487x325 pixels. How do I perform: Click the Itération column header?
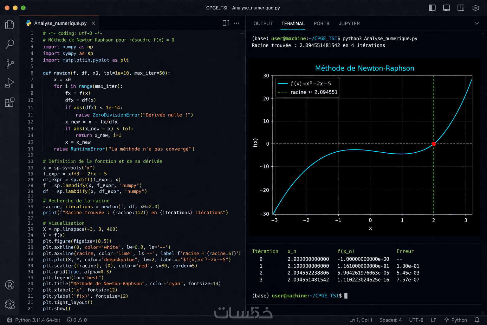pos(265,251)
